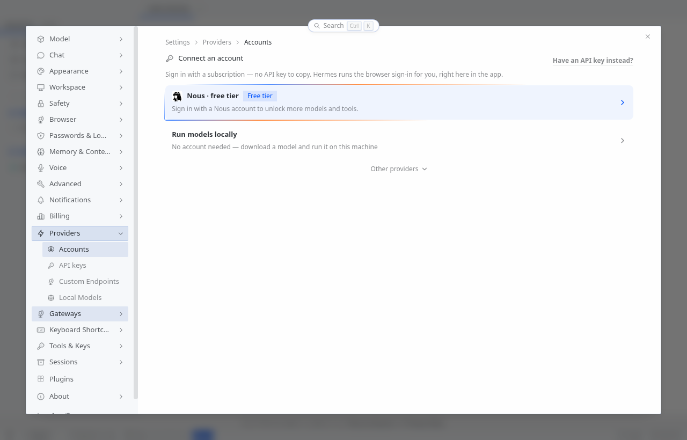Click the Memory brain icon
Viewport: 687px width, 440px height.
tap(41, 152)
